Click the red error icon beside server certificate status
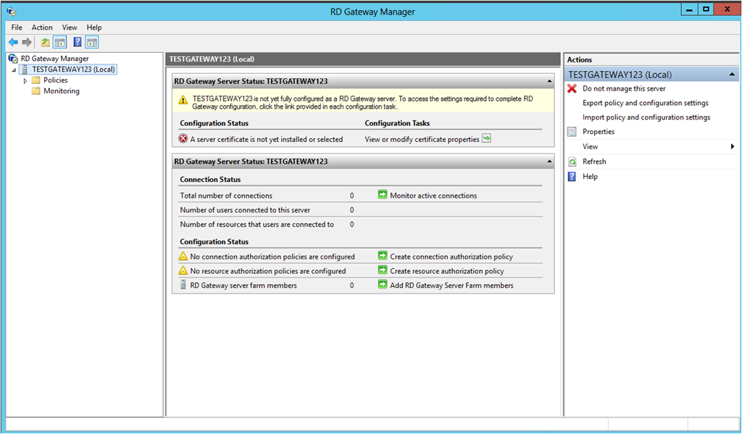 tap(183, 138)
